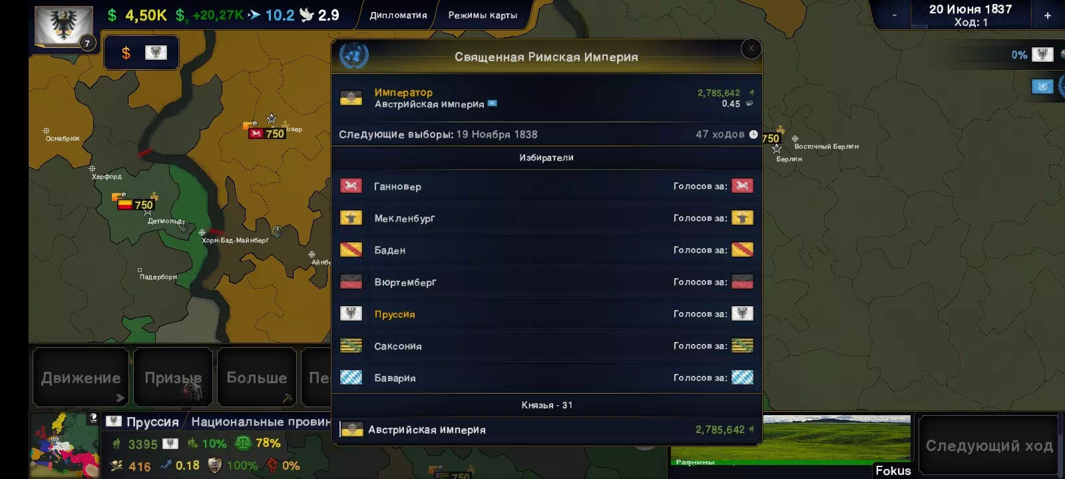Viewport: 1065px width, 479px height.
Task: Select Вюртемберг row in electors list
Action: click(546, 282)
